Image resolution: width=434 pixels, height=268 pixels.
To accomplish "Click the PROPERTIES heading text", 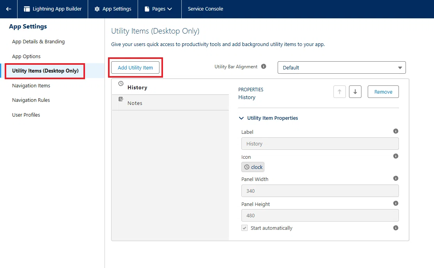I will (x=251, y=89).
